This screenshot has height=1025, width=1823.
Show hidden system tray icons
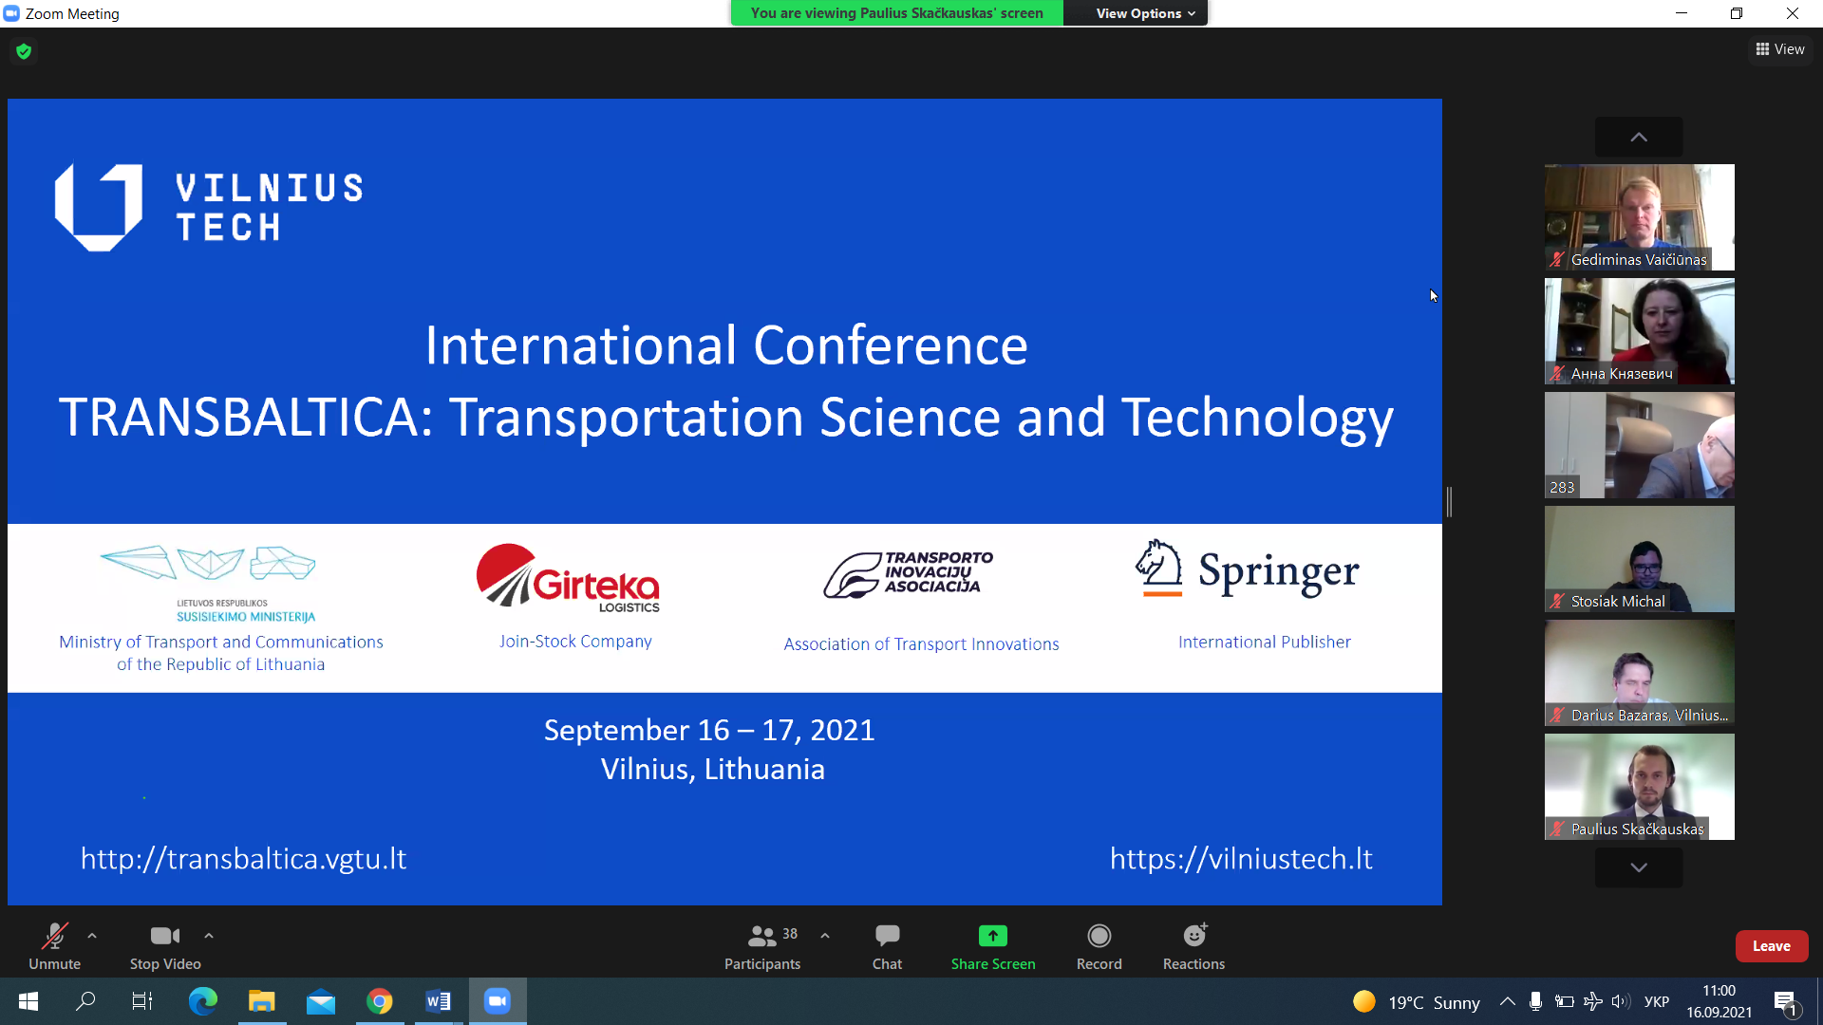pos(1507,1001)
